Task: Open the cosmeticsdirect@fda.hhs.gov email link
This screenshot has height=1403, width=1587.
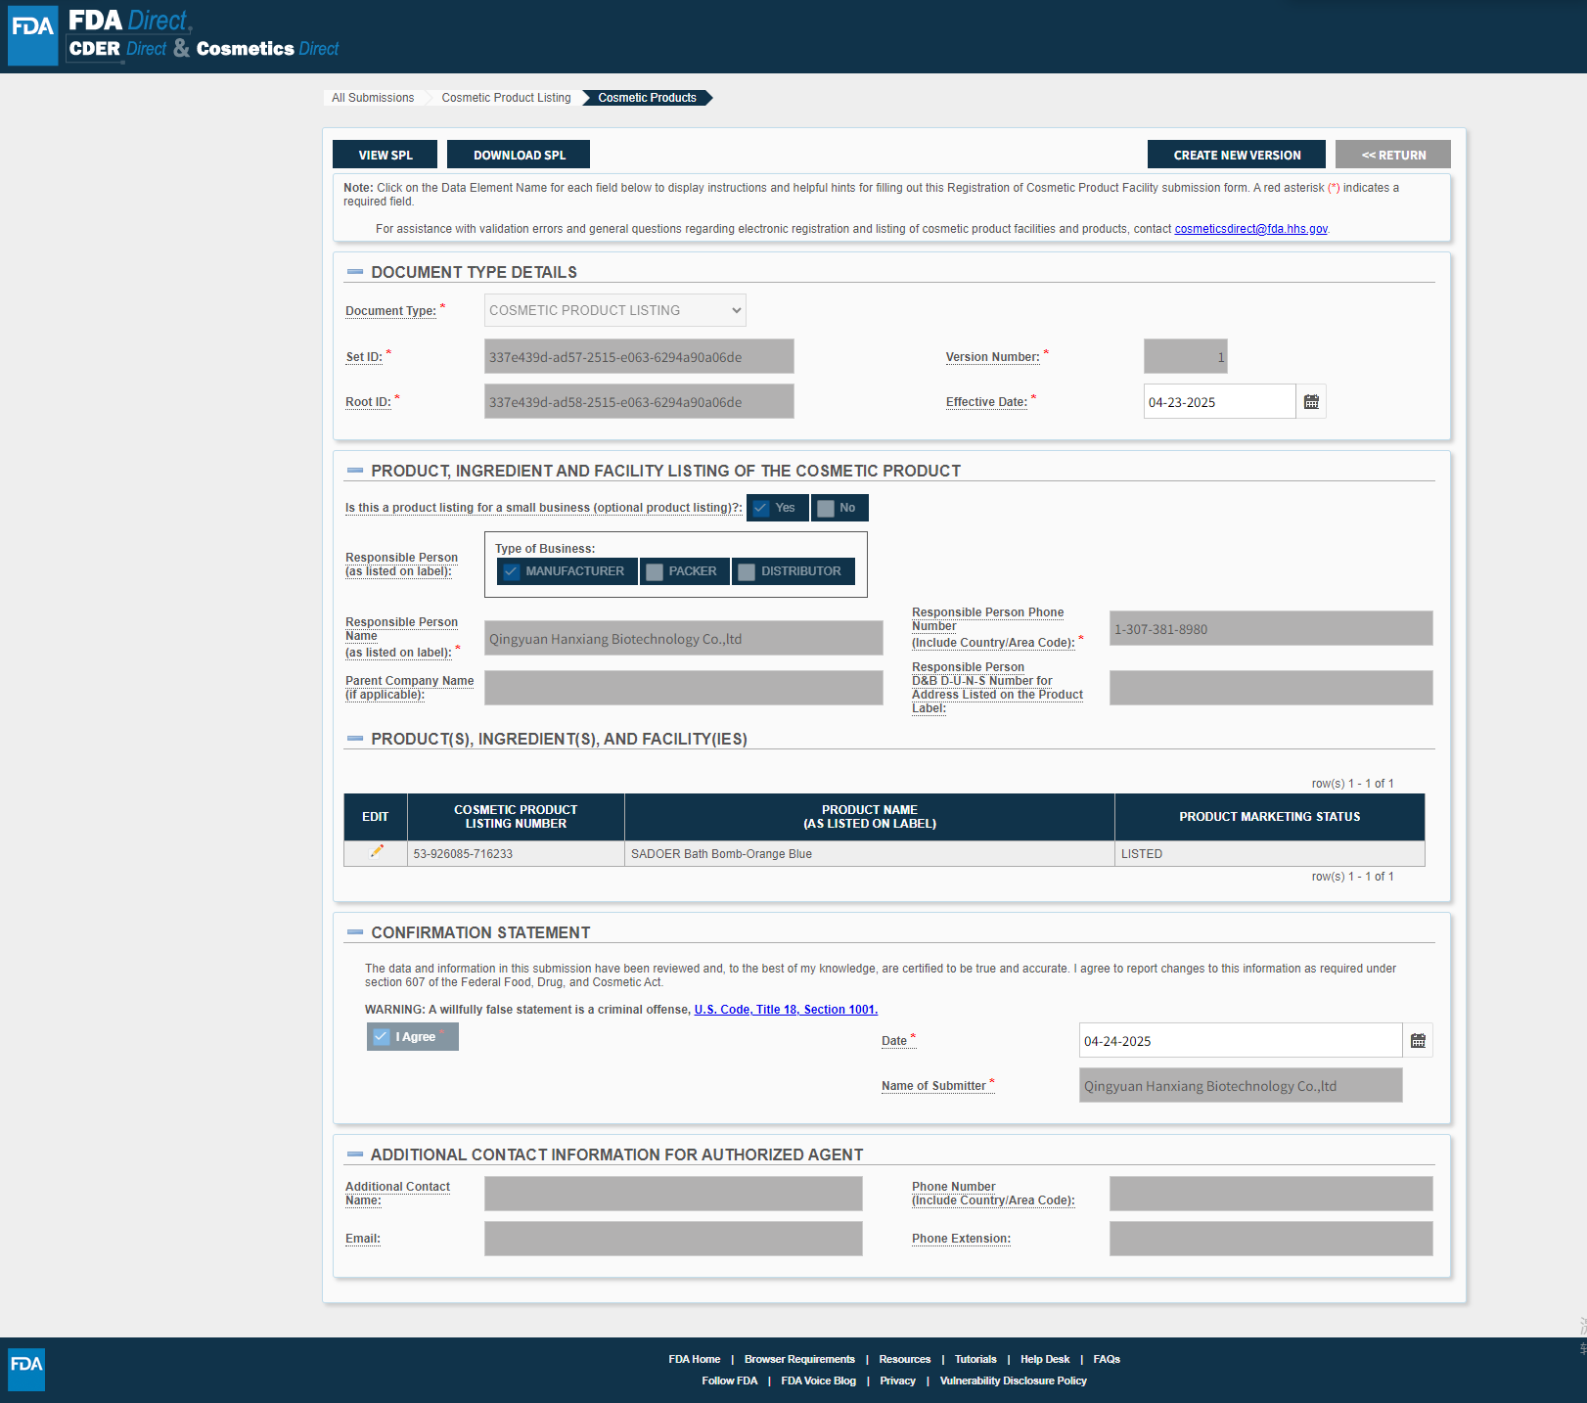Action: [x=1250, y=229]
